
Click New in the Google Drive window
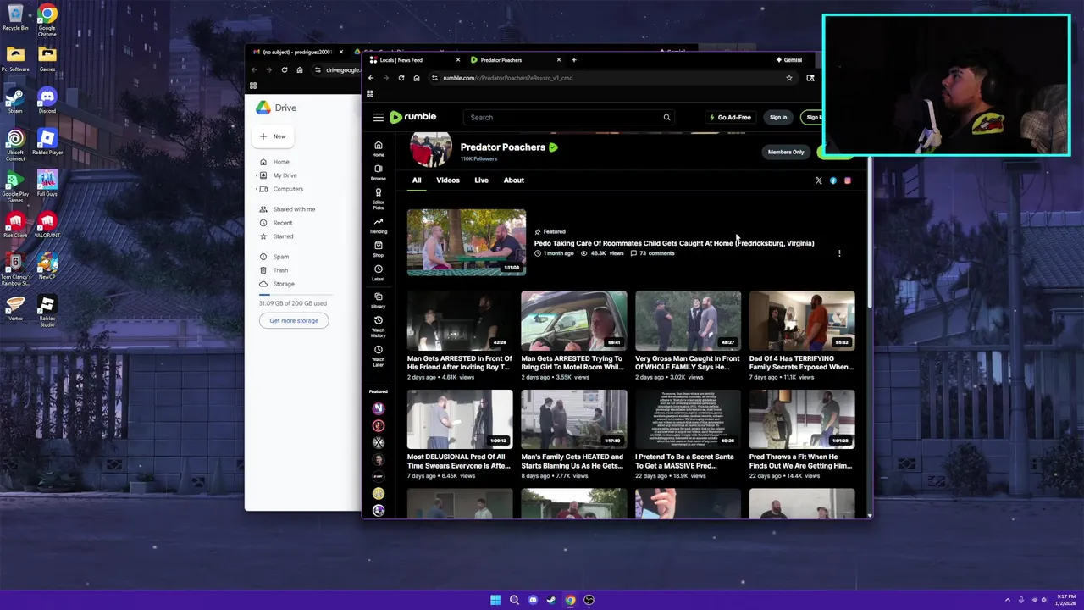coord(274,136)
